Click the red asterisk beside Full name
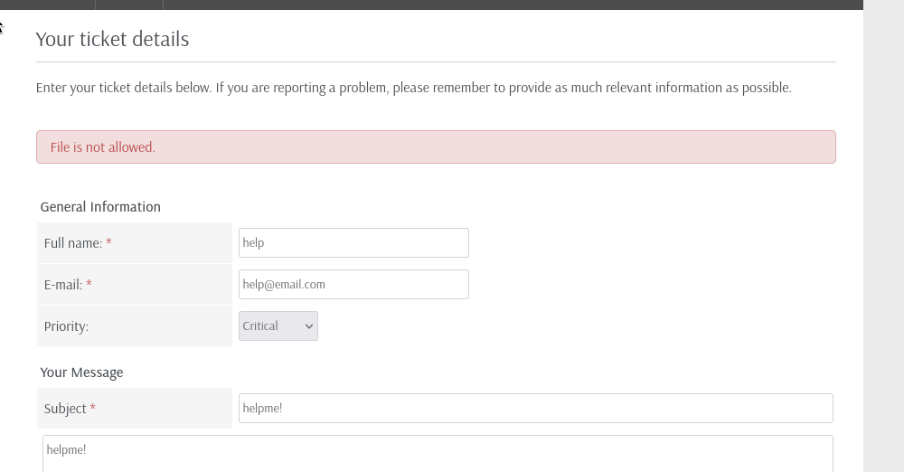 [108, 243]
